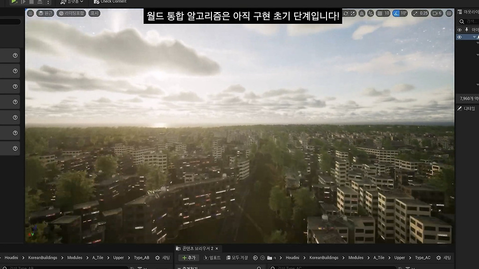Click Modules in left breadcrumb path
The width and height of the screenshot is (479, 269).
pos(74,258)
